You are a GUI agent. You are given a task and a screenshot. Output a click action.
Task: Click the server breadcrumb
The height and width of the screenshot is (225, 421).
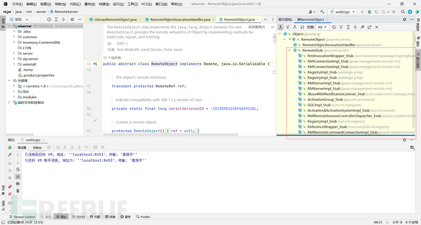pos(41,12)
